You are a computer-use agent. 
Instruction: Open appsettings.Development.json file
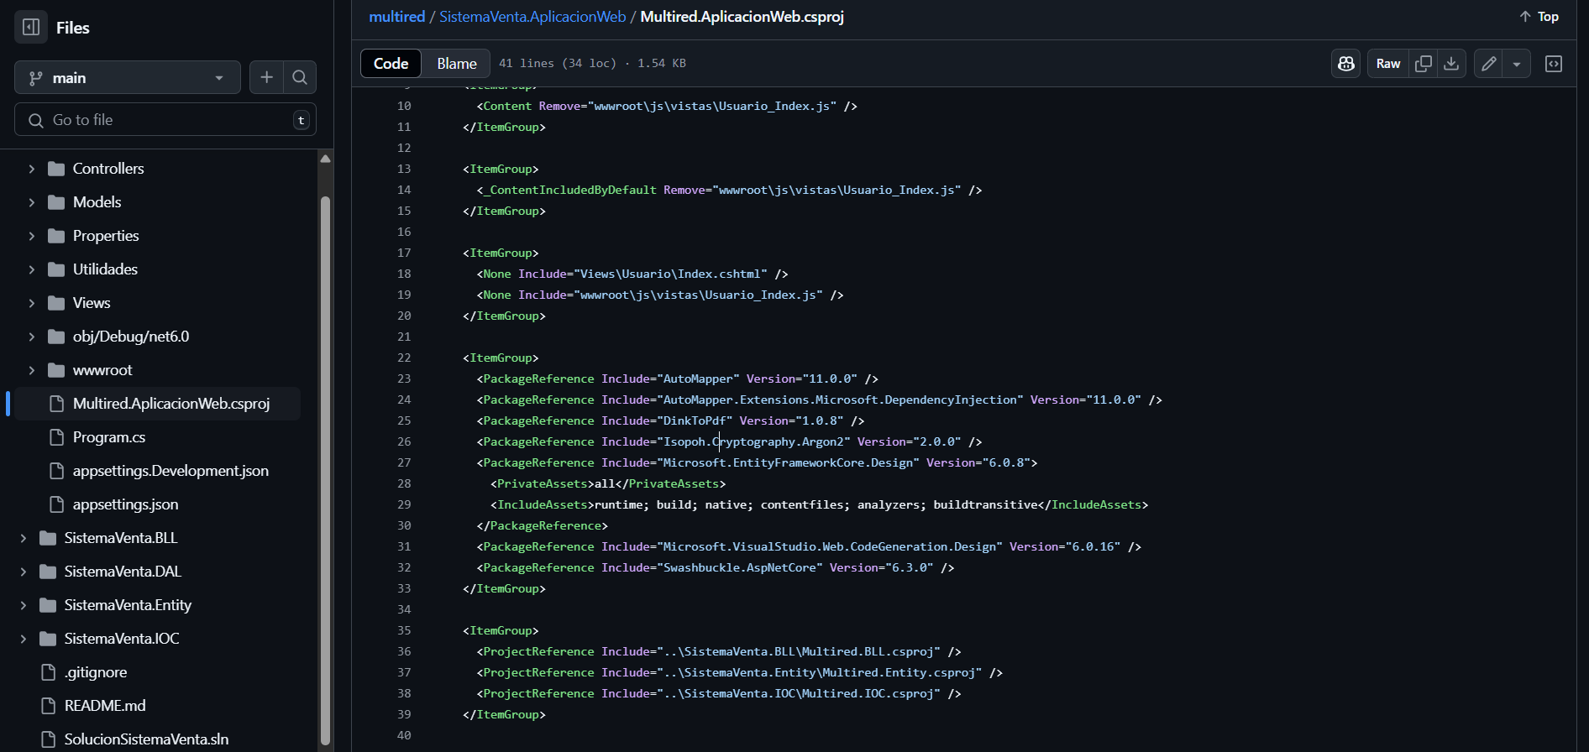[170, 471]
